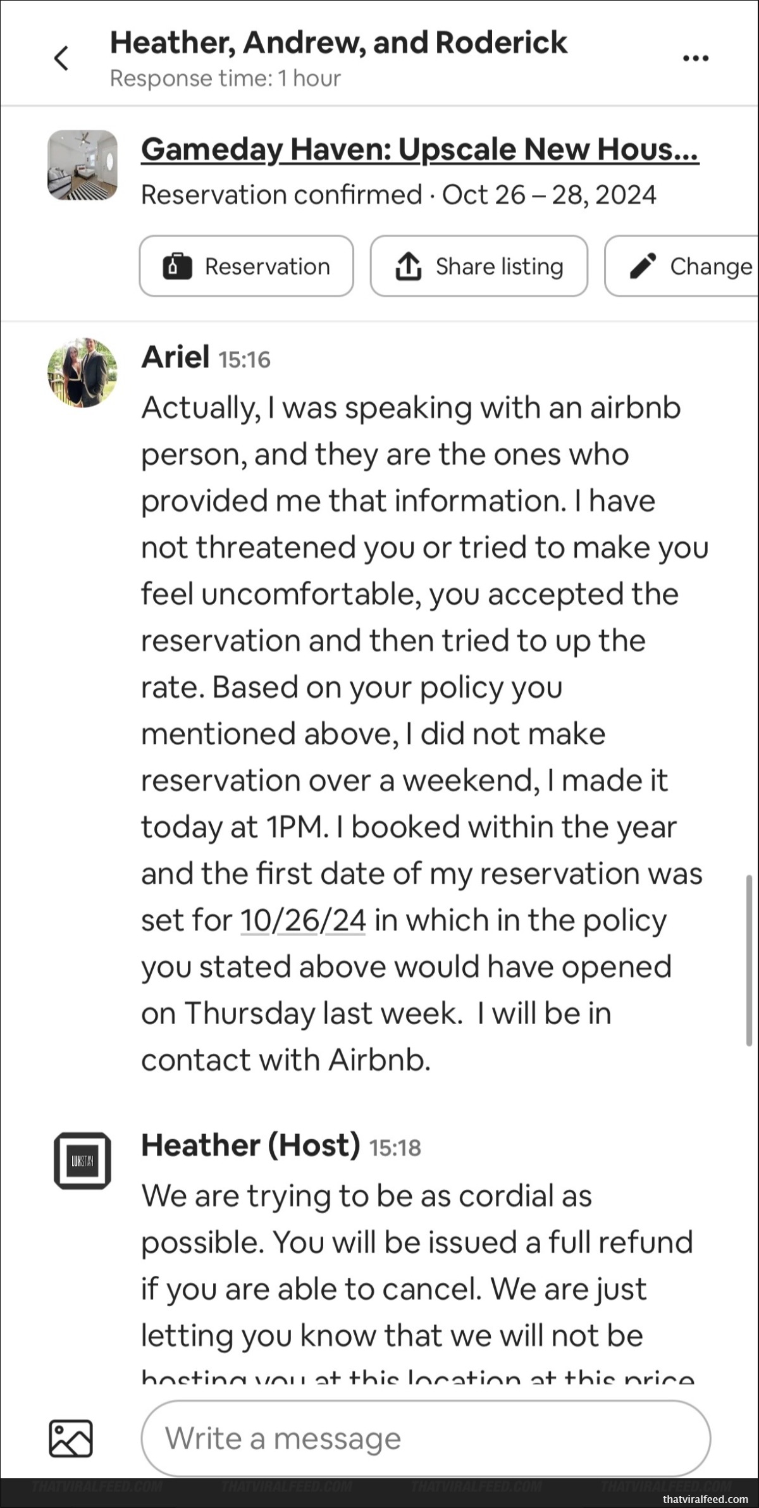Screen dimensions: 759x1508
Task: Tap the back arrow
Action: pyautogui.click(x=61, y=58)
